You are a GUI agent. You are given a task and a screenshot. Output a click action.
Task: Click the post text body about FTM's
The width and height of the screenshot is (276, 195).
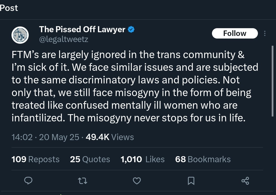point(135,86)
